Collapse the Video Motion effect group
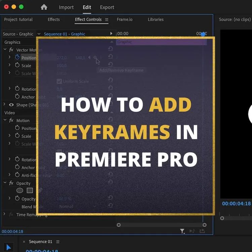 [5, 120]
